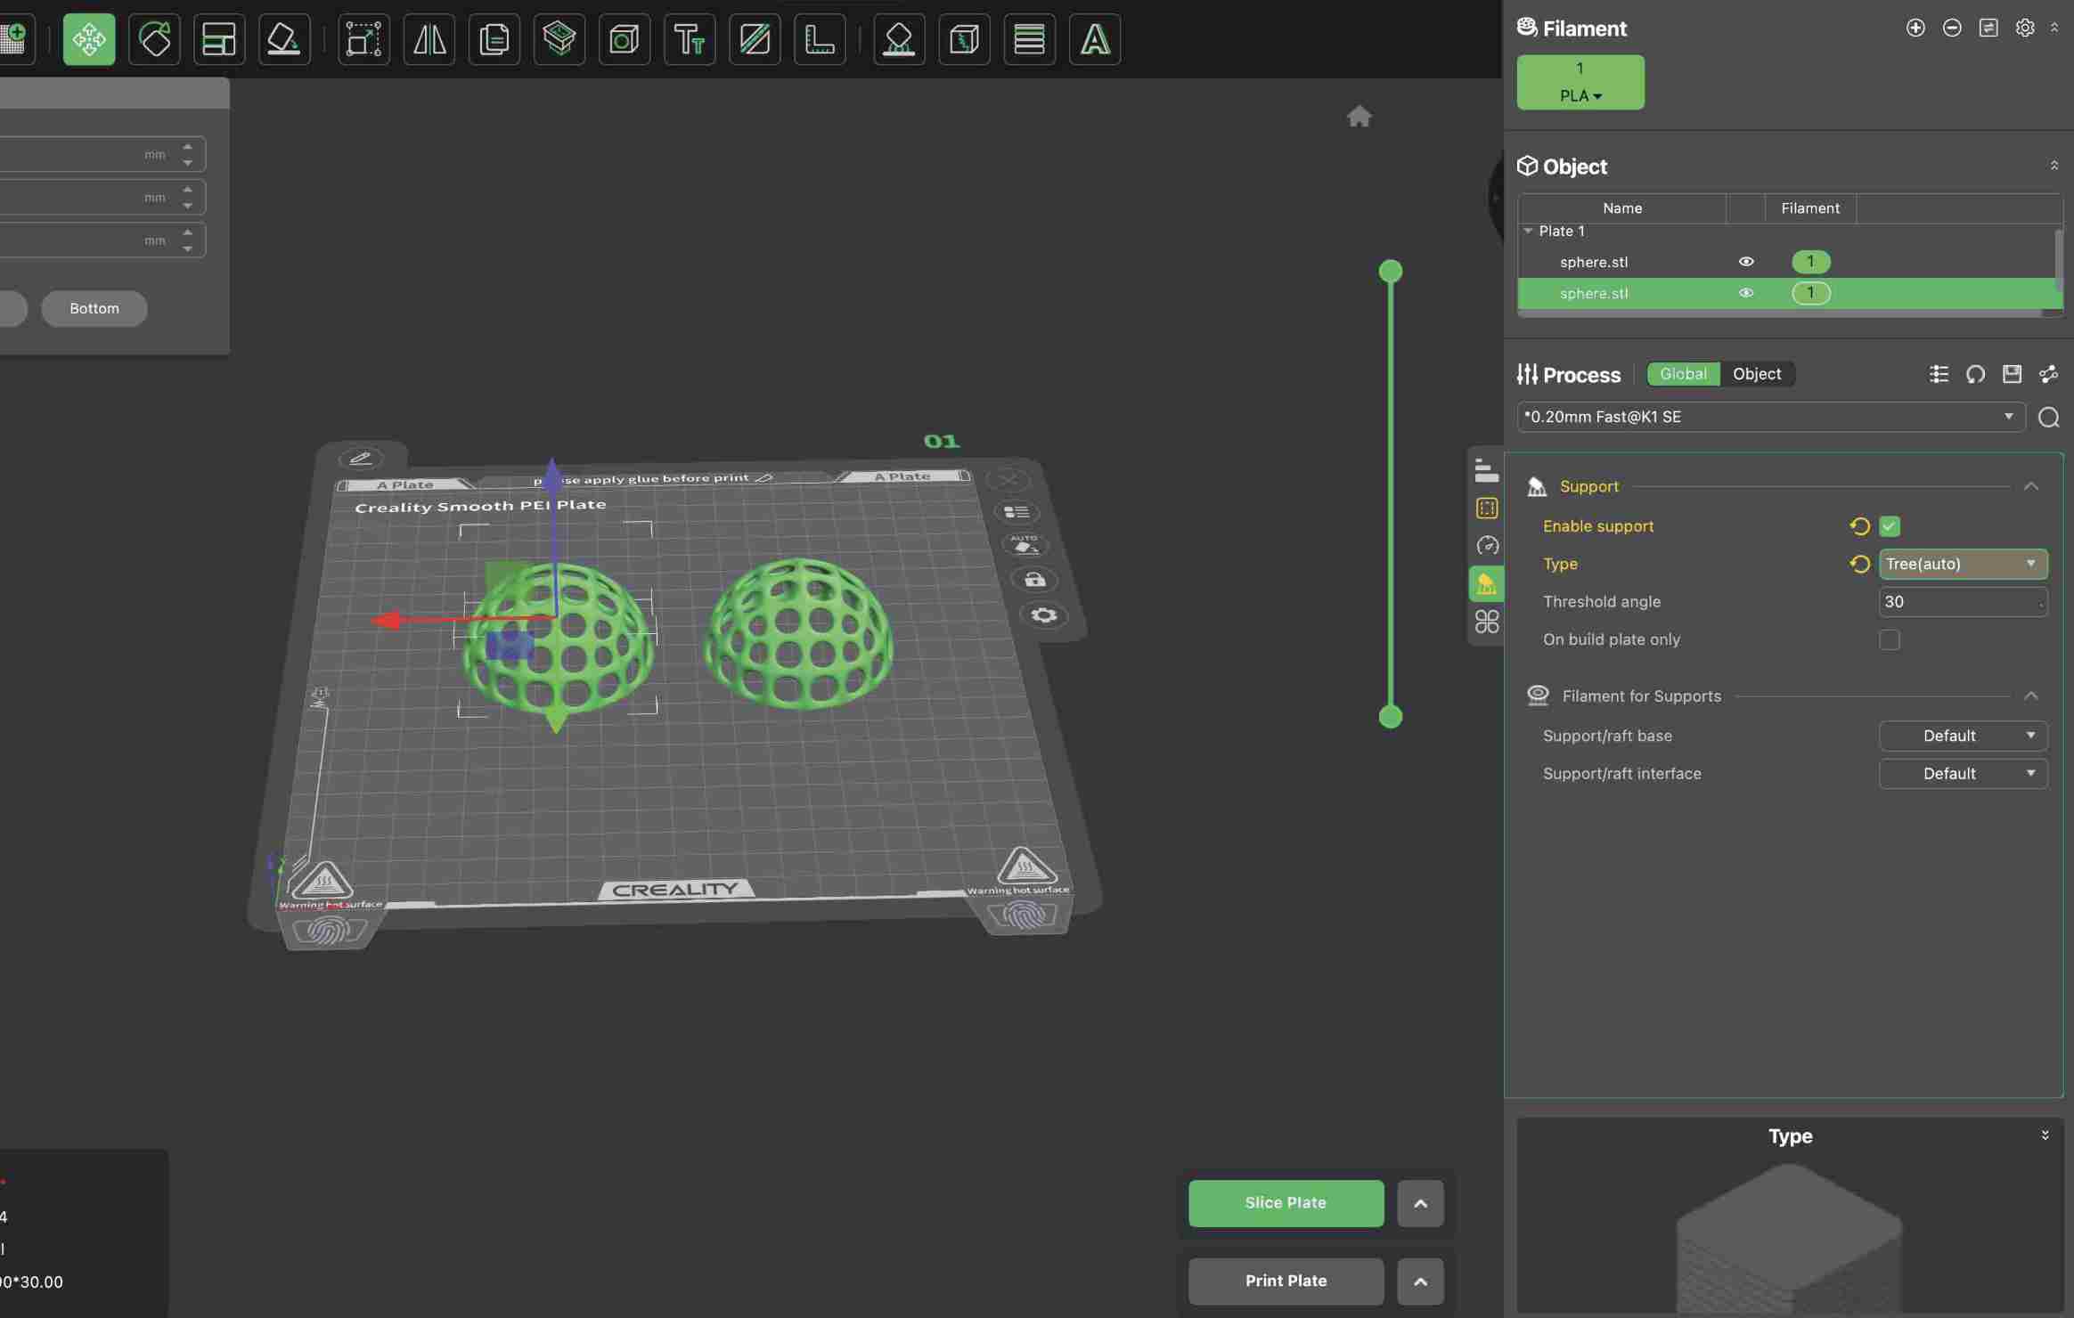Screen dimensions: 2074x1318
Task: Switch Process to Global mode
Action: click(1683, 374)
